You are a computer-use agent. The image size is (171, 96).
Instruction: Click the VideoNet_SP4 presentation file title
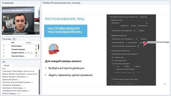[x=61, y=3]
